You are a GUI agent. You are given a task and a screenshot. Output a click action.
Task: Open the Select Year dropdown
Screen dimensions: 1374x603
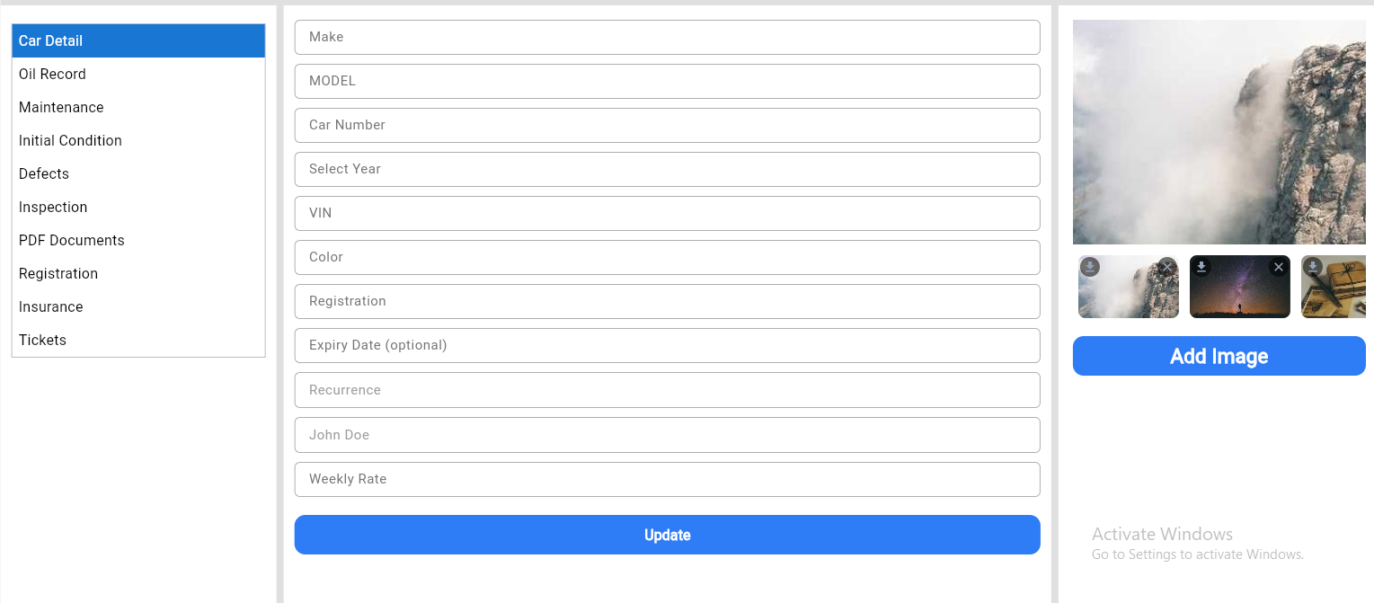point(667,169)
